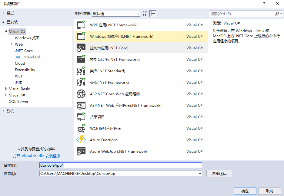
Task: Switch to small icons view
Action: coord(145,14)
